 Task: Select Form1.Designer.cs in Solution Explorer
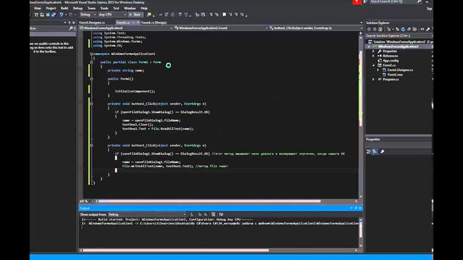(x=400, y=70)
